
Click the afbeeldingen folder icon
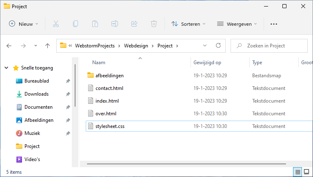click(x=91, y=75)
